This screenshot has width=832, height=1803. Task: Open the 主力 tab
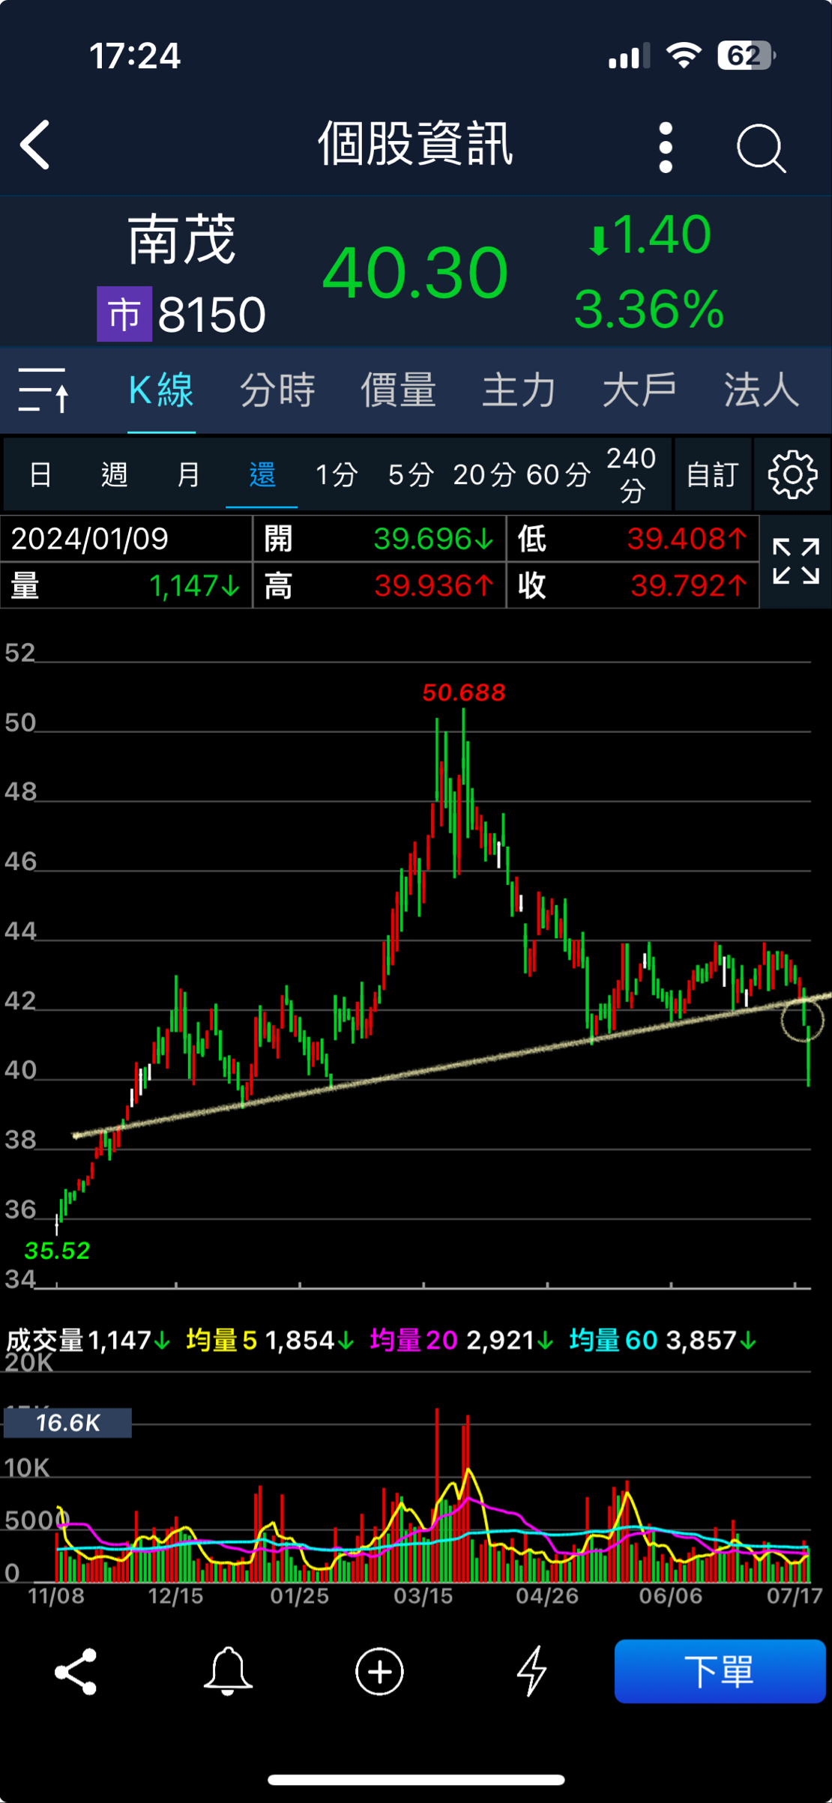pyautogui.click(x=519, y=390)
